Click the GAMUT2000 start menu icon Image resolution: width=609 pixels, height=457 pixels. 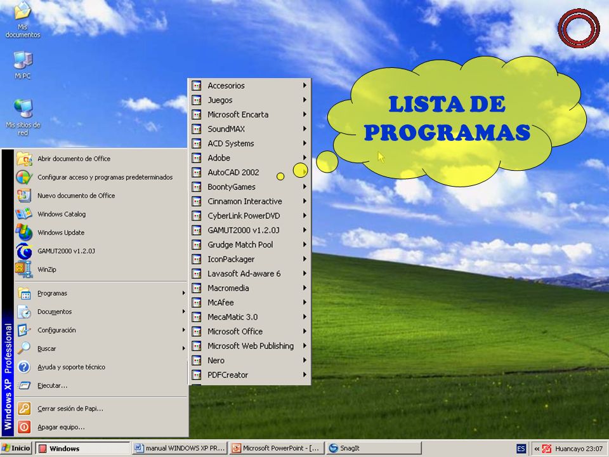coord(24,251)
